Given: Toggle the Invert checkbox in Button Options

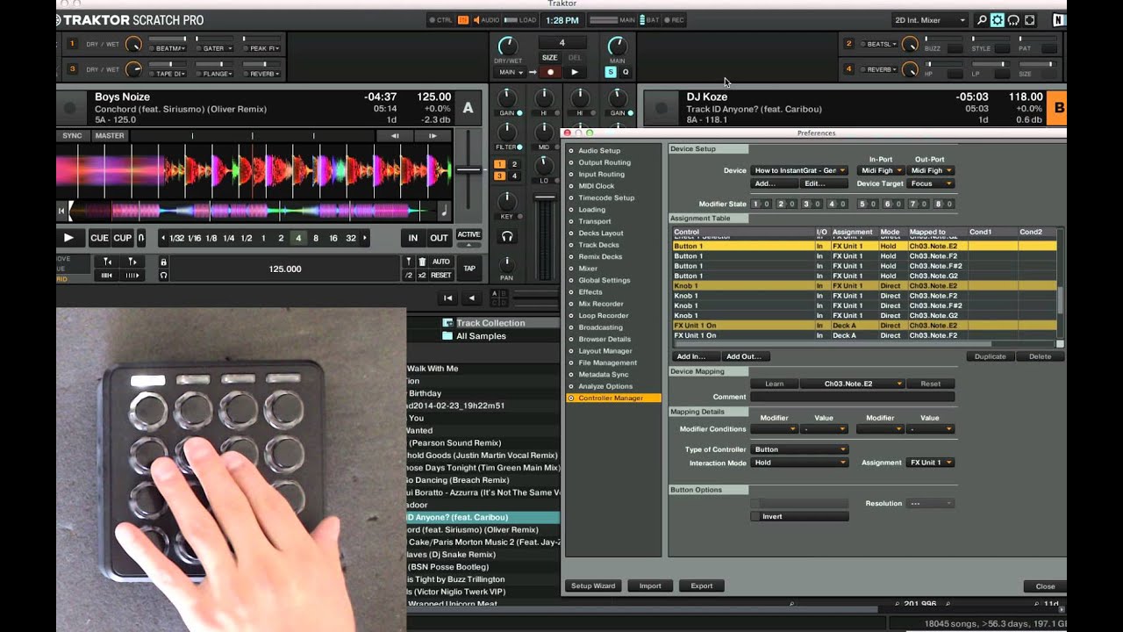Looking at the screenshot, I should [x=755, y=516].
